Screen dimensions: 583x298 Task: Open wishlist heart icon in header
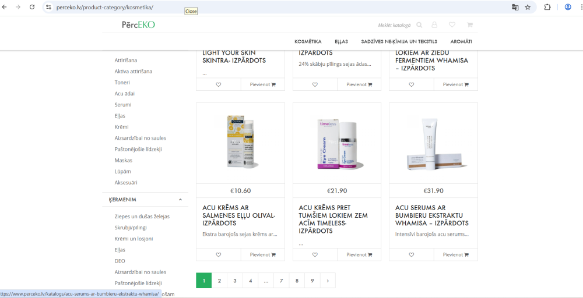pyautogui.click(x=452, y=25)
